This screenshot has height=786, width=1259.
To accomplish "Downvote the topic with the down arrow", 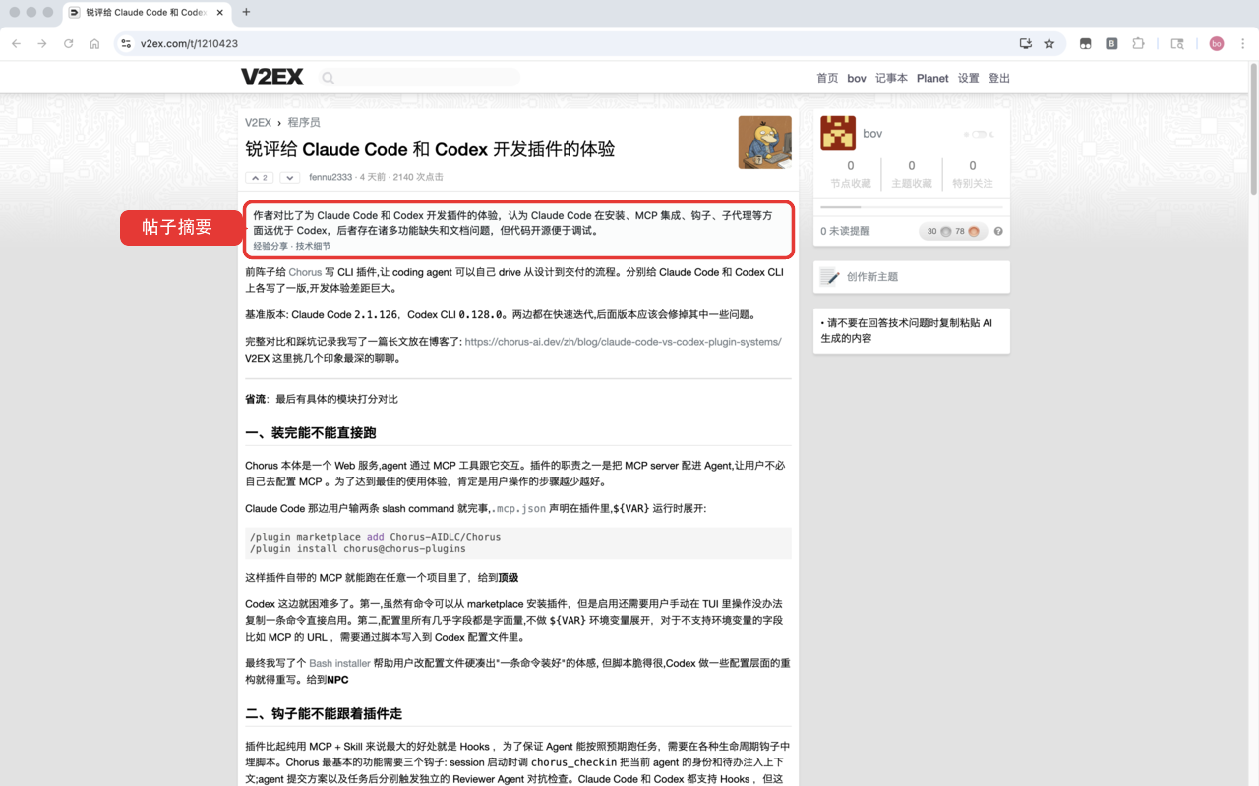I will [289, 177].
